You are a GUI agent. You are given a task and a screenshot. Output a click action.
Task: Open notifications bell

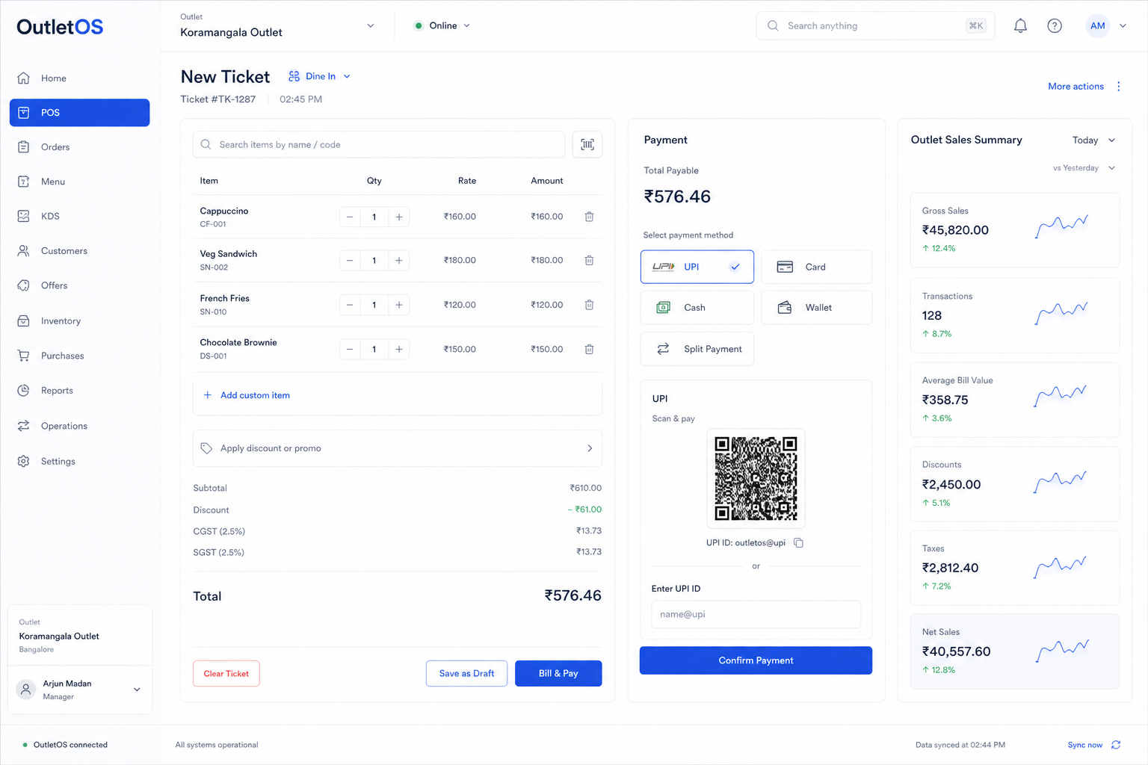click(x=1020, y=25)
